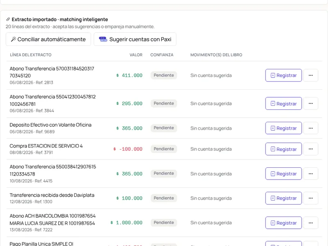Click Sugerir cuentas con Paxi button
328x246 pixels.
pyautogui.click(x=135, y=39)
